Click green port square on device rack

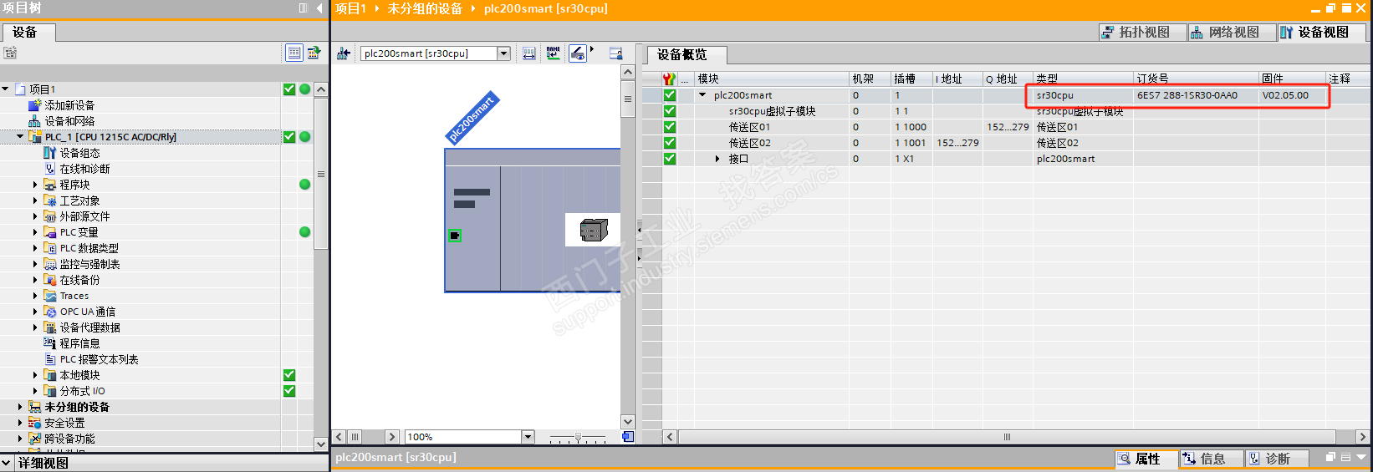(454, 236)
